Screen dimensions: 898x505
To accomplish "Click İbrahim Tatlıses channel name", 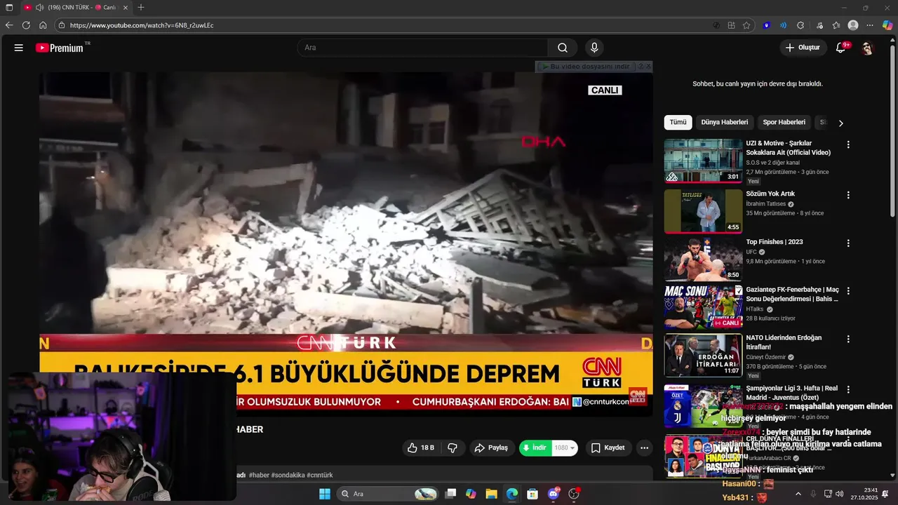I will pos(767,204).
